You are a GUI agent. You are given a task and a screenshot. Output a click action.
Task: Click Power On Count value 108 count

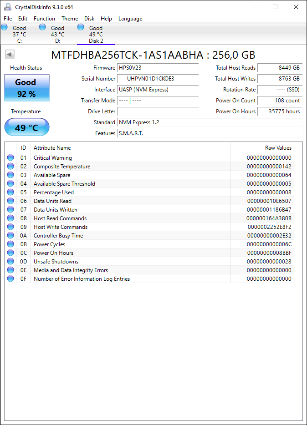tap(280, 101)
